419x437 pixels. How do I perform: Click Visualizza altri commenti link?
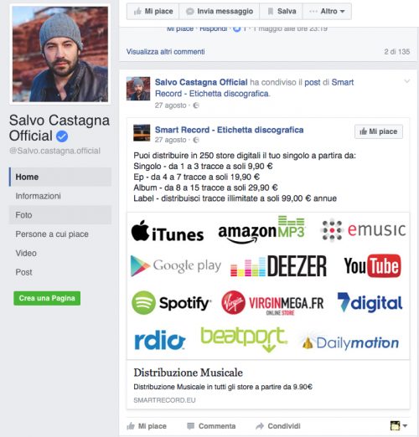pyautogui.click(x=165, y=52)
